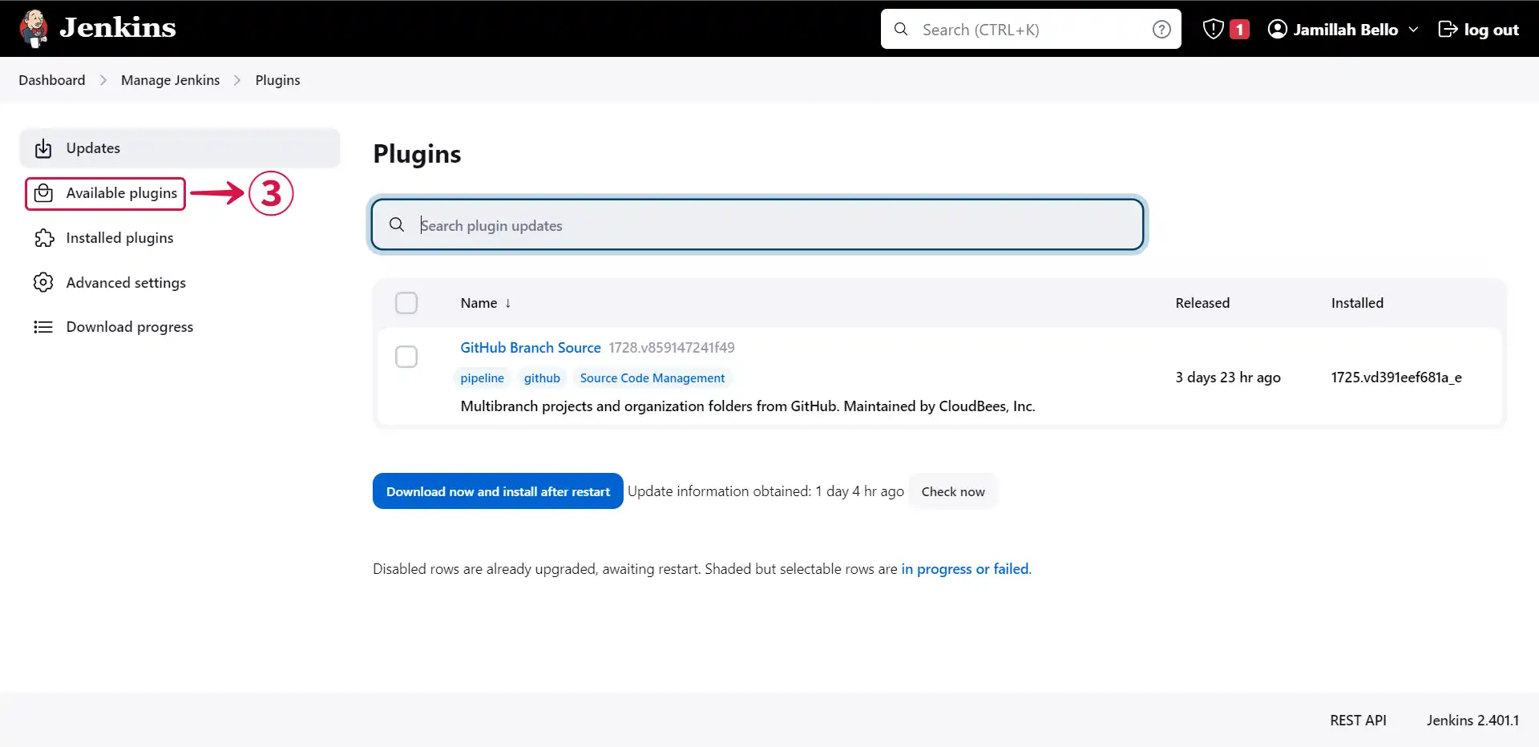This screenshot has width=1539, height=747.
Task: Click Download now and install after restart
Action: point(498,491)
